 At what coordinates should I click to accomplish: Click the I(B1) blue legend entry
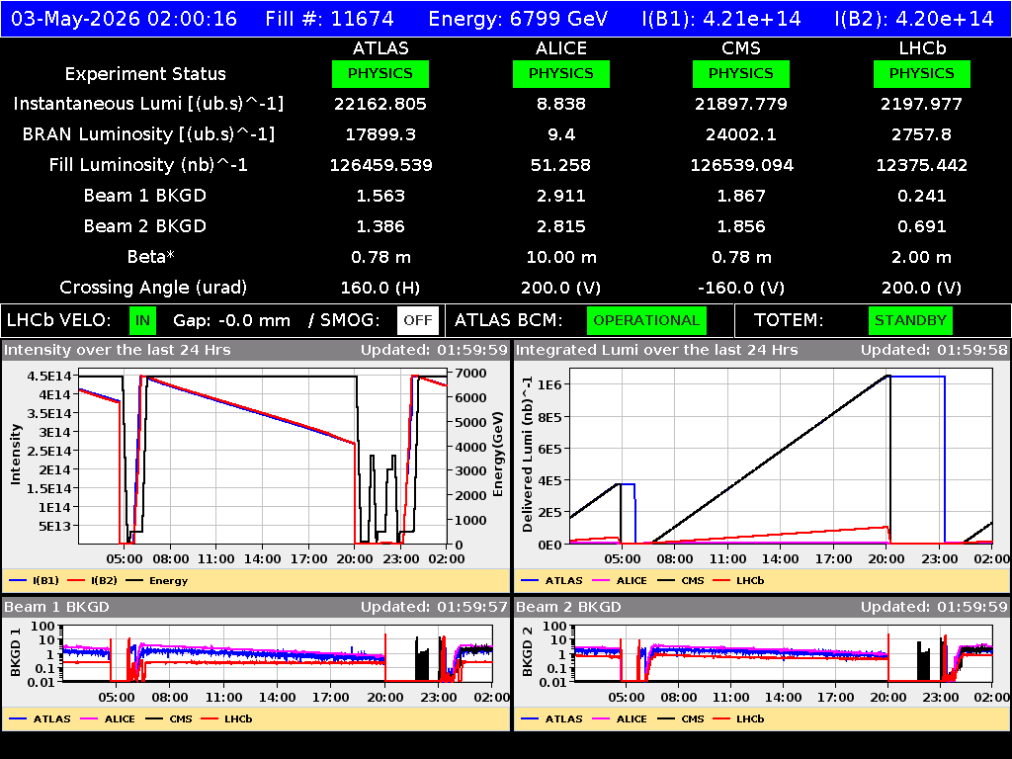(x=35, y=581)
